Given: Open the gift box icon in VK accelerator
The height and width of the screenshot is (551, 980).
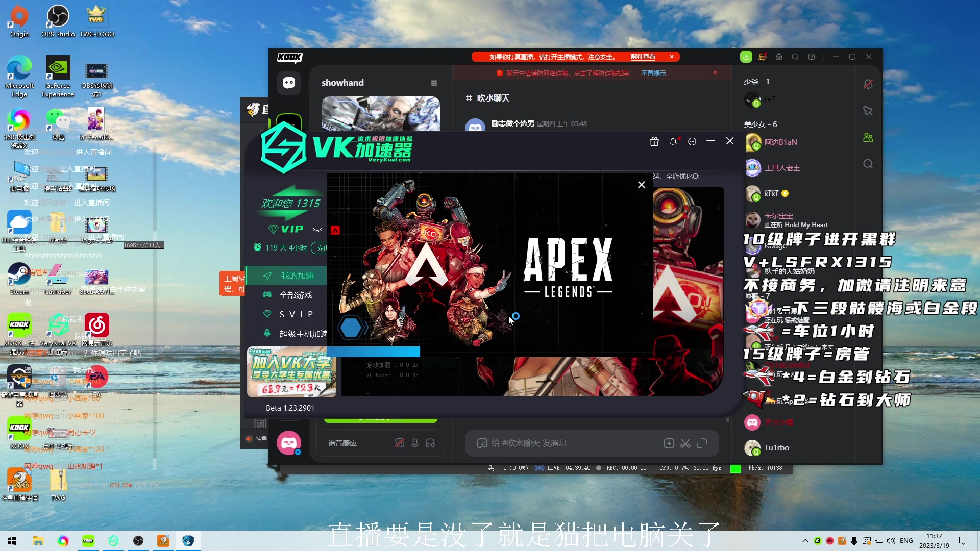Looking at the screenshot, I should pos(654,142).
